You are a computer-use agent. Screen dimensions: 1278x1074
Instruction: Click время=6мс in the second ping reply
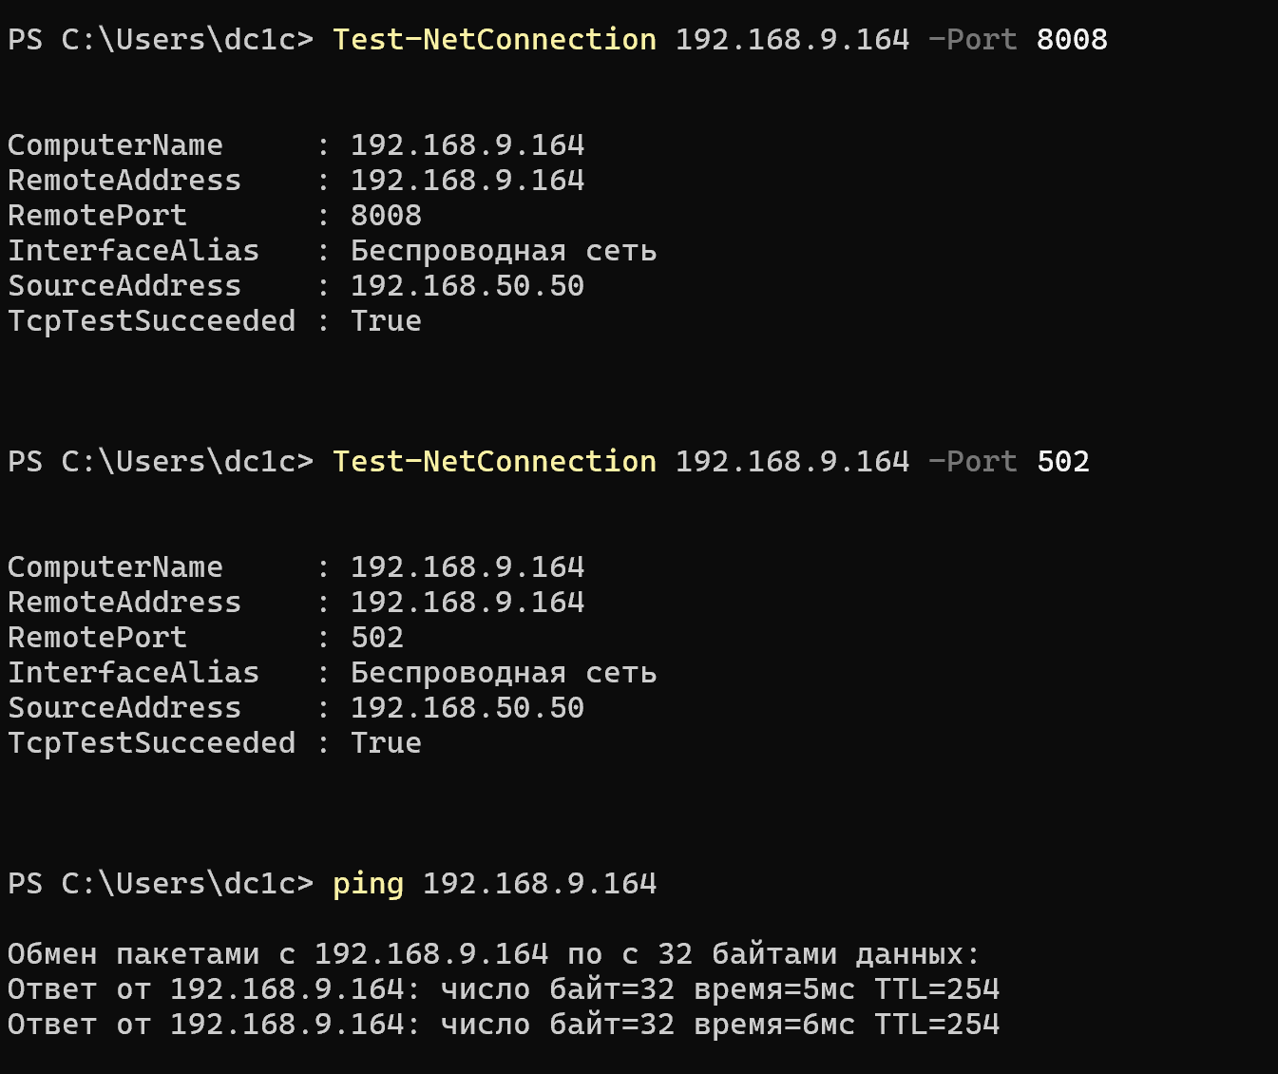click(x=774, y=1025)
